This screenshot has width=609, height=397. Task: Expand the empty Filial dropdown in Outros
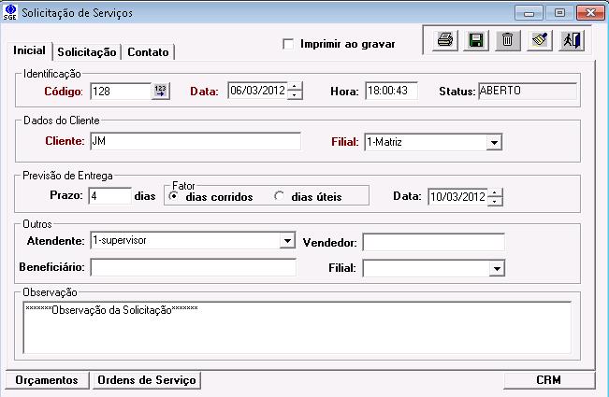pos(495,269)
